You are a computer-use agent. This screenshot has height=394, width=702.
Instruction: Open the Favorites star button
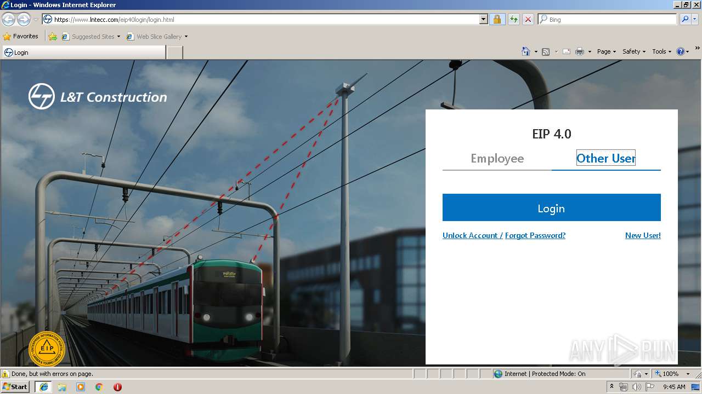[21, 37]
